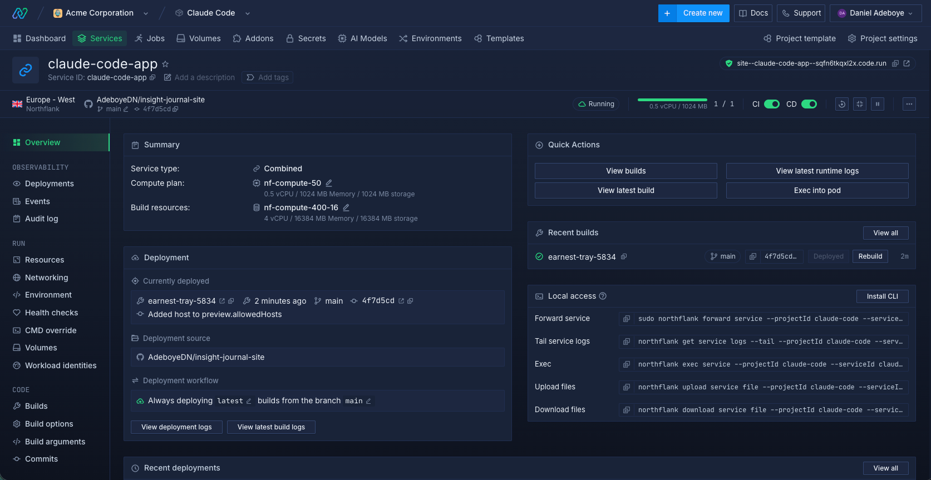Switch to the Addons tab
The image size is (931, 480).
[x=253, y=38]
